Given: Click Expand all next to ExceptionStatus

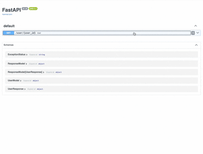Looking at the screenshot, I should [33, 55].
